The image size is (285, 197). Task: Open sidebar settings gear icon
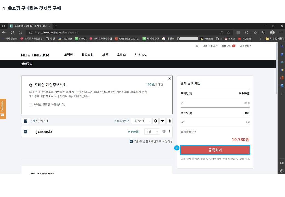[x=282, y=171]
